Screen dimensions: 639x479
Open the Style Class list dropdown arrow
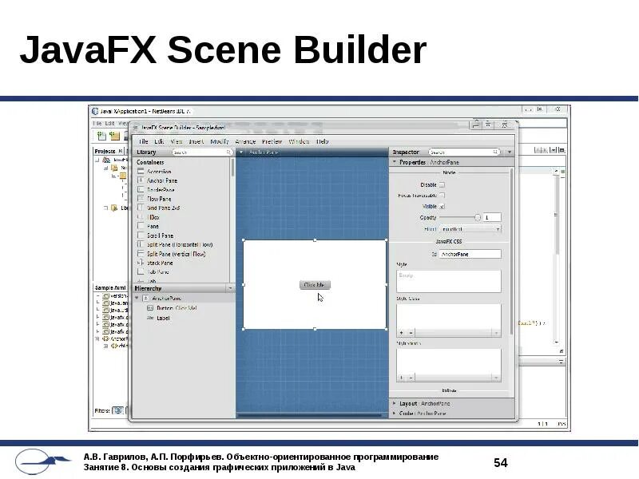(496, 333)
